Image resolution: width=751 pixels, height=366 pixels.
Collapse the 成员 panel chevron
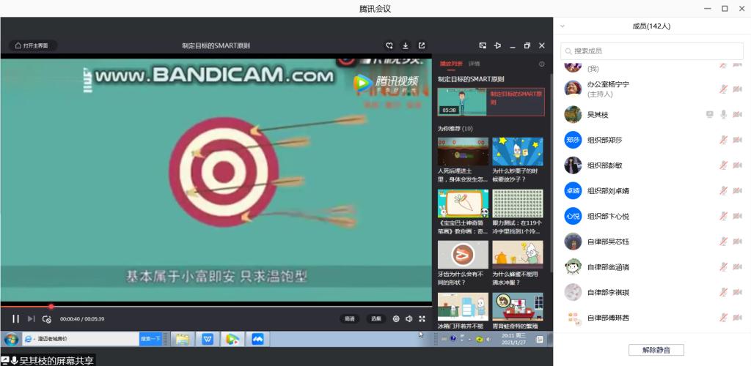[563, 26]
